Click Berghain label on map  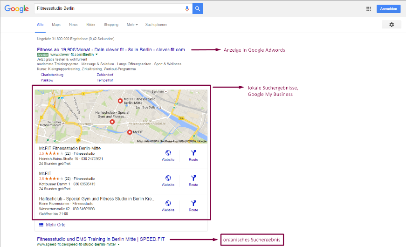click(x=158, y=92)
